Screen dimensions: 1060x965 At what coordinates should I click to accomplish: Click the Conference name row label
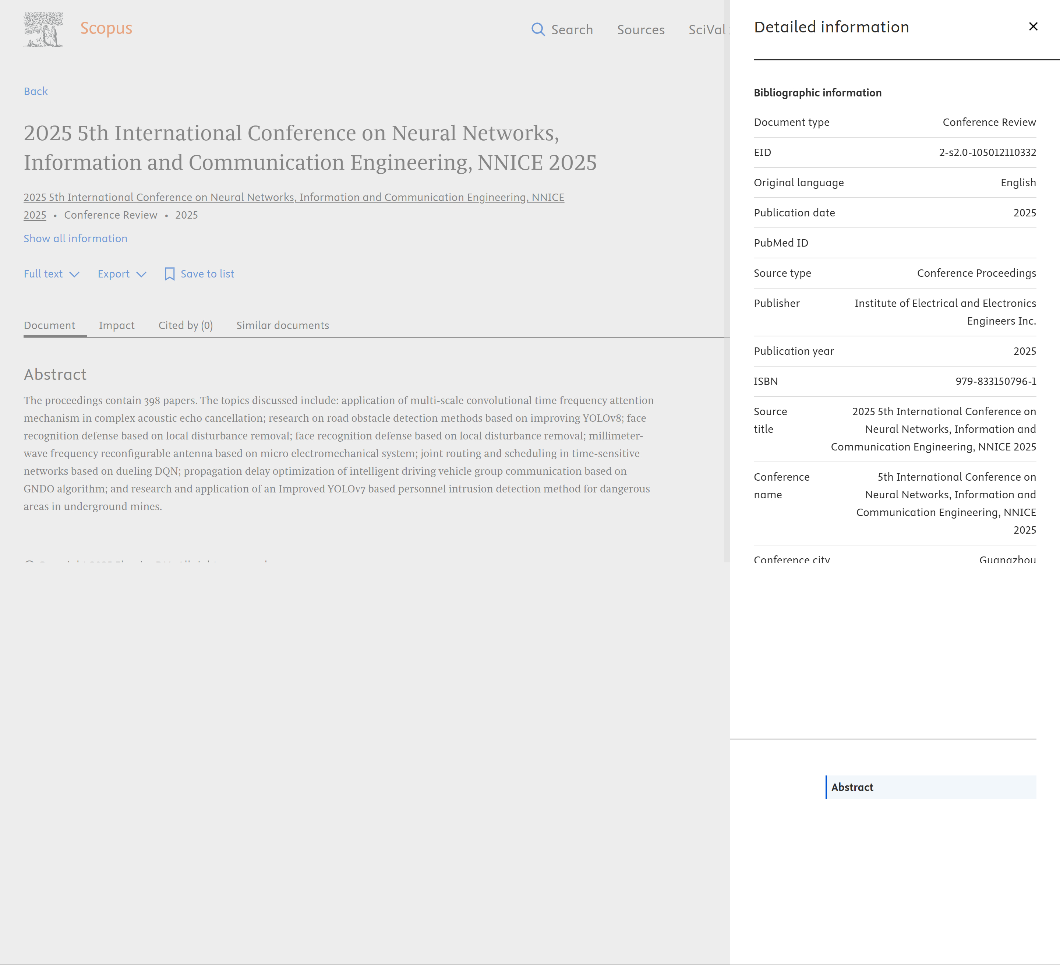782,486
